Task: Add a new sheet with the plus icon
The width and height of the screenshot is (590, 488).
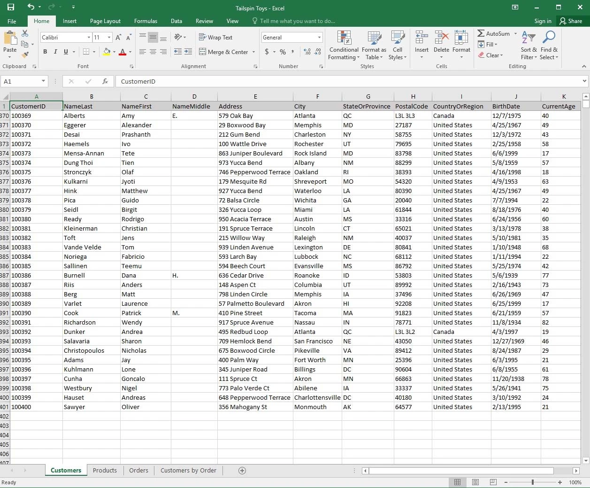Action: point(242,471)
